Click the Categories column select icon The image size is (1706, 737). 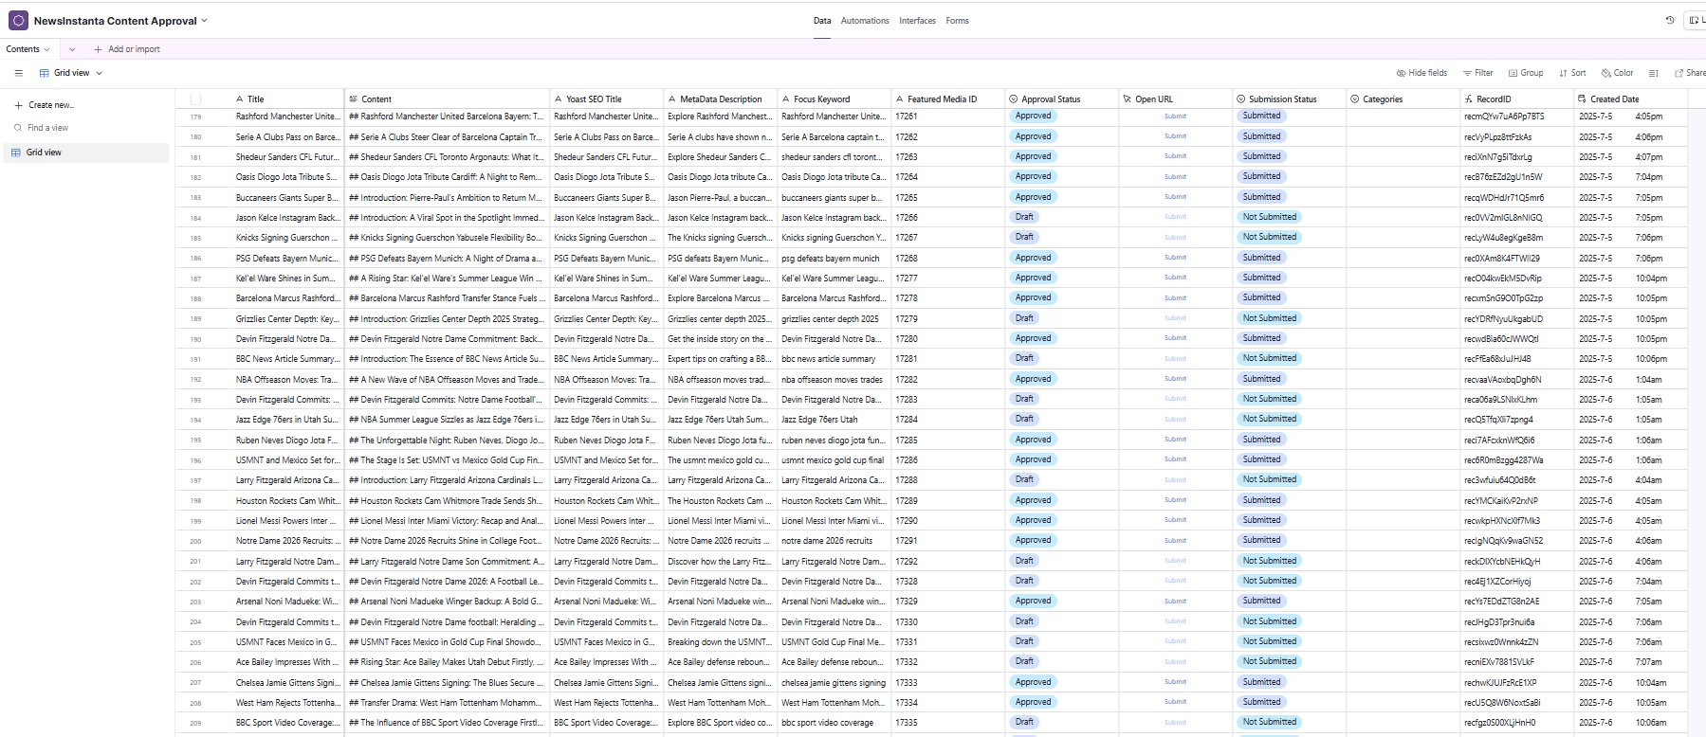pyautogui.click(x=1355, y=99)
